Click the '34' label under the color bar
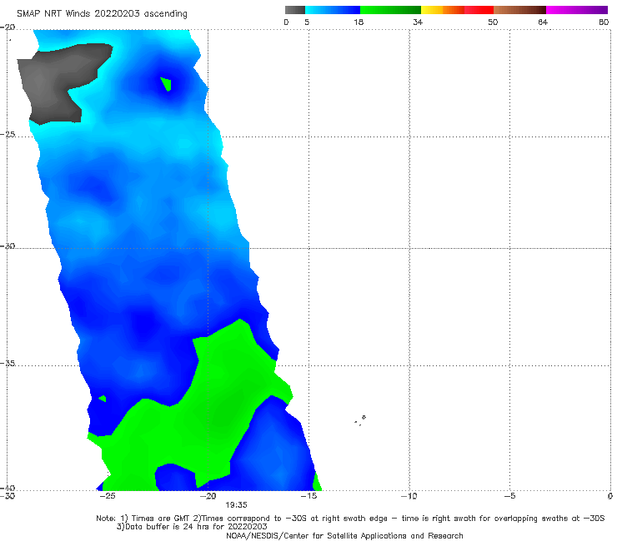The image size is (617, 541). pos(418,22)
